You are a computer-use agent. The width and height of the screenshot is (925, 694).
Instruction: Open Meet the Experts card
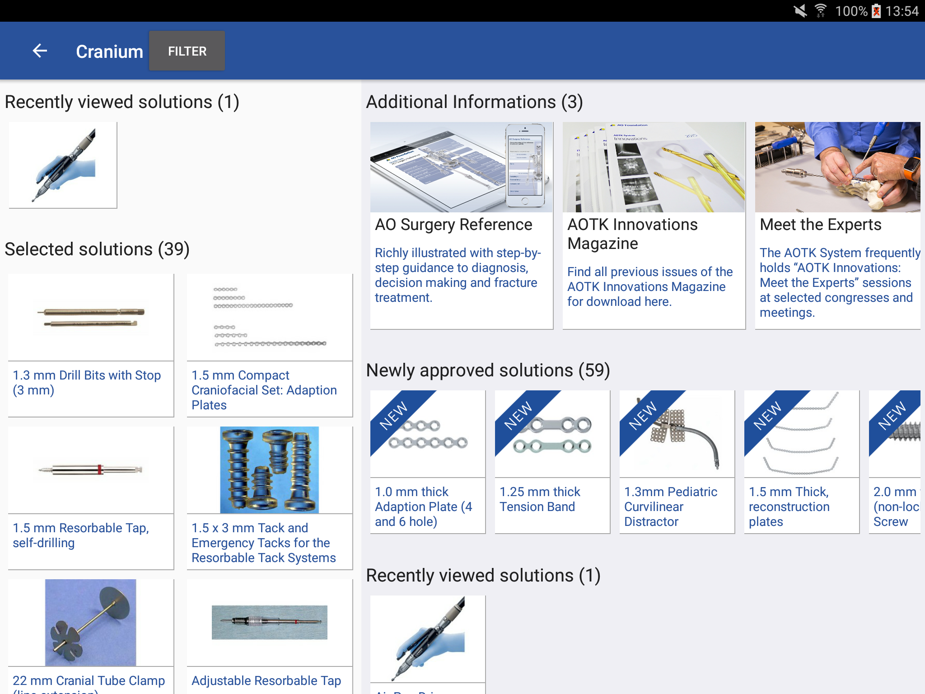838,225
